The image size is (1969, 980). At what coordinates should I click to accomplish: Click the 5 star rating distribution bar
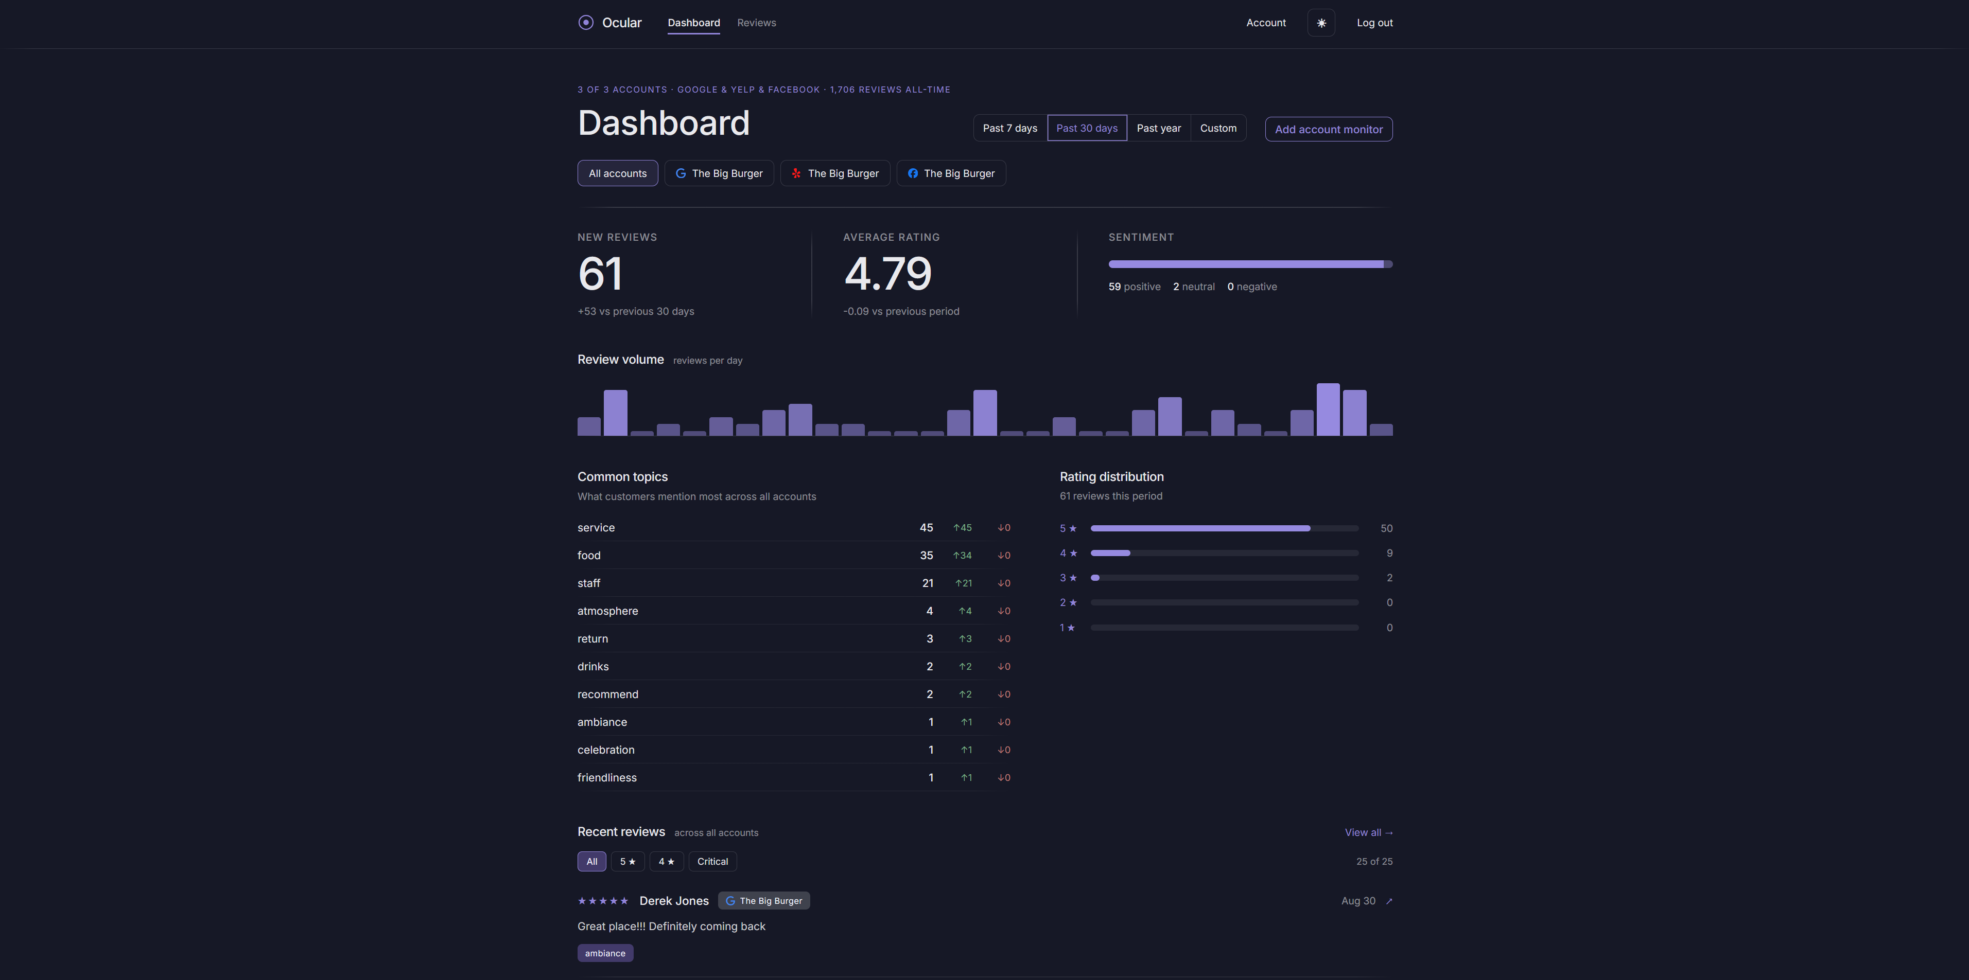click(x=1224, y=528)
